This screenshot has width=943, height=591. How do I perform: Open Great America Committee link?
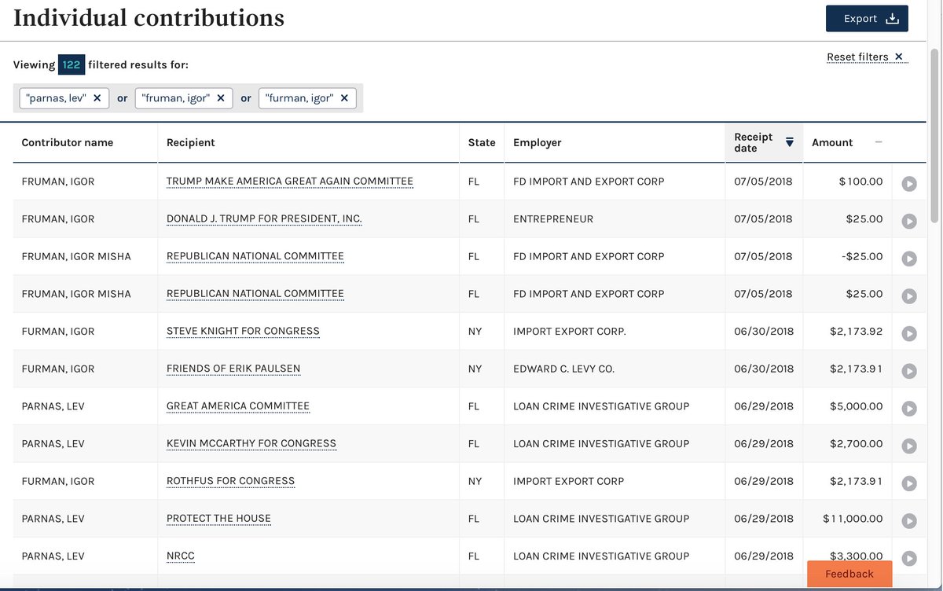pos(238,406)
